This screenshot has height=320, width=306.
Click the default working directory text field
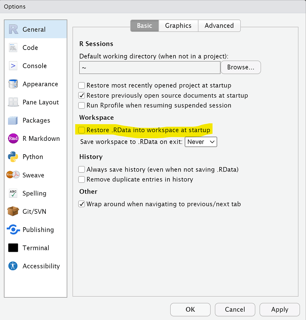[149, 68]
